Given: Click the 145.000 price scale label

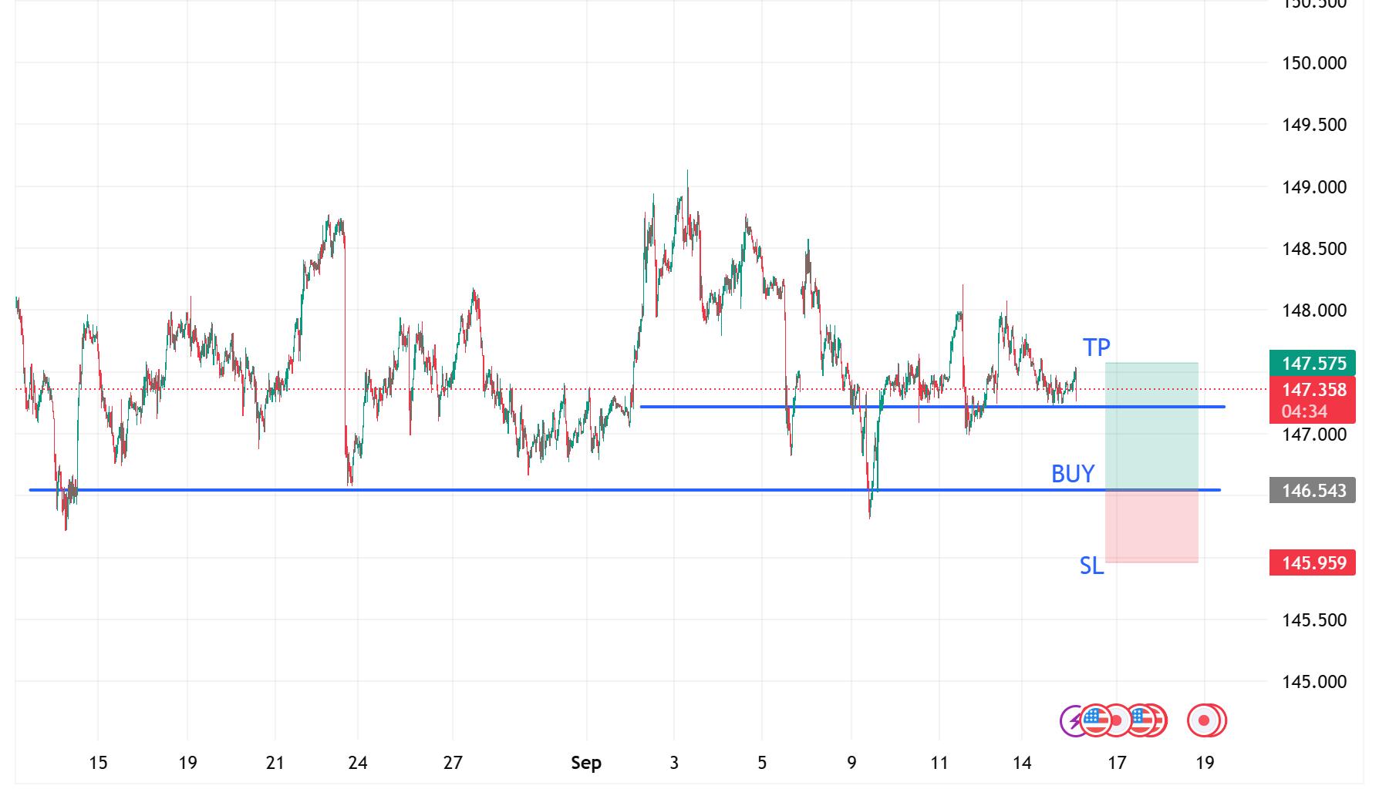Looking at the screenshot, I should click(x=1313, y=682).
